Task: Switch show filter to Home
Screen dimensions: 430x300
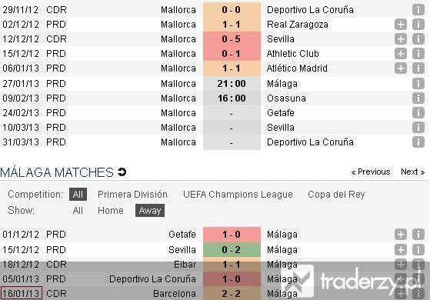Action: click(111, 211)
